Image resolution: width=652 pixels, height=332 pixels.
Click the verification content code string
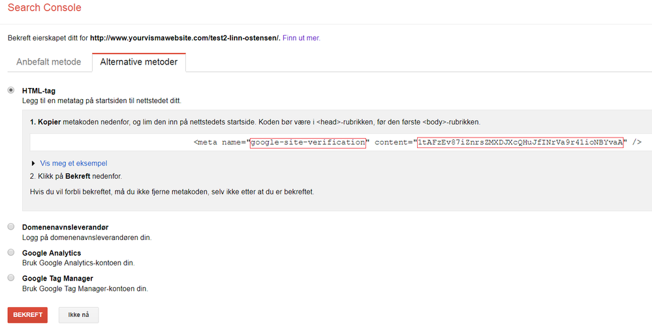pyautogui.click(x=521, y=143)
